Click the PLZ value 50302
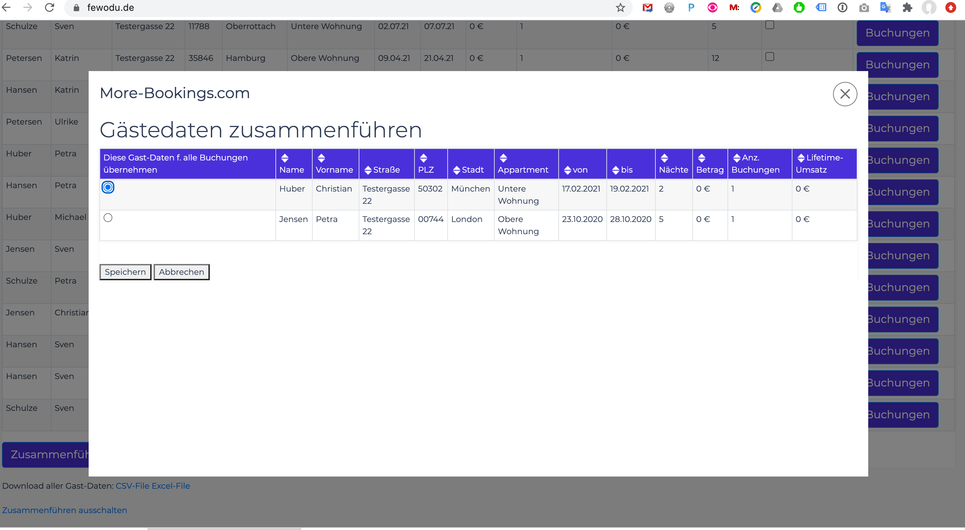The width and height of the screenshot is (965, 530). click(x=430, y=189)
